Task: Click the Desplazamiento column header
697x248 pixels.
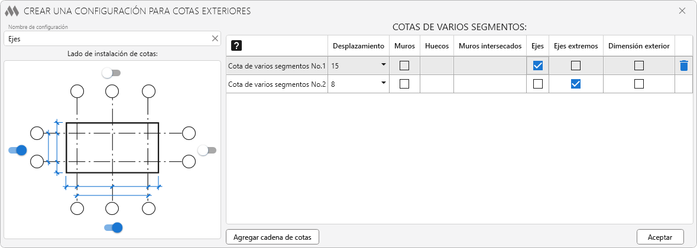Action: pyautogui.click(x=358, y=45)
